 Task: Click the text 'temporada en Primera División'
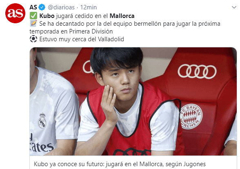coord(71,31)
